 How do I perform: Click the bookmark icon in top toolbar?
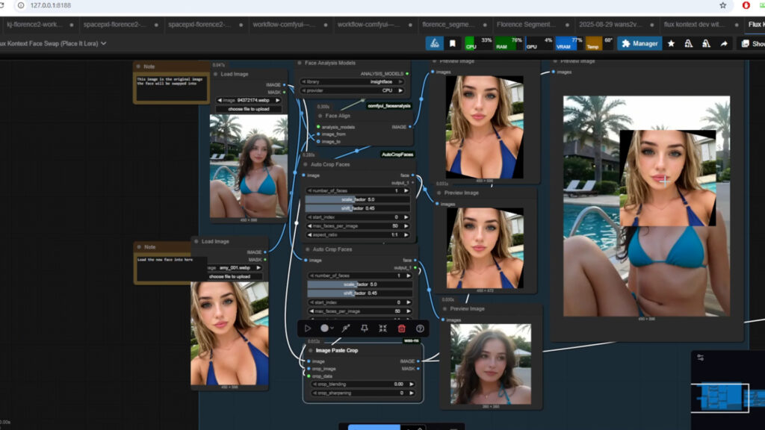453,44
